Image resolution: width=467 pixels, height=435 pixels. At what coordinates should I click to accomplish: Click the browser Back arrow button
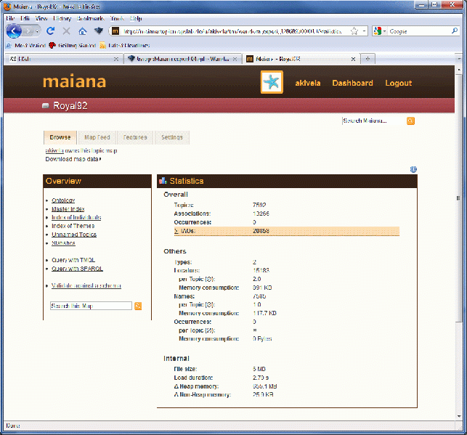15,31
